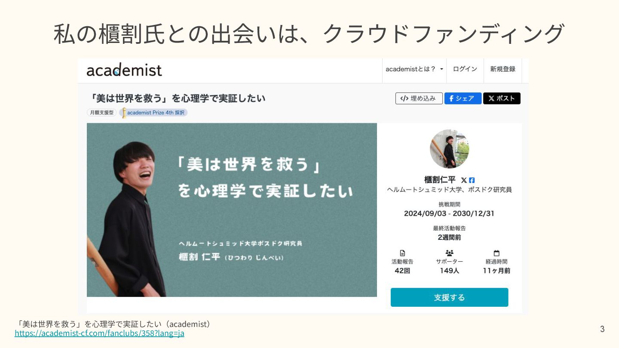Open the Facebook icon beside 櫃割仁平
Screen dimensions: 619x348
[472, 180]
